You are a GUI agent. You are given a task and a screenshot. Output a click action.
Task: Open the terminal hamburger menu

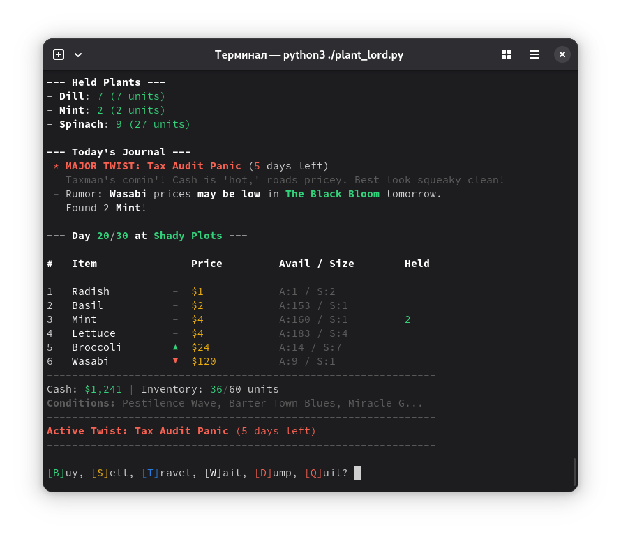click(x=534, y=54)
